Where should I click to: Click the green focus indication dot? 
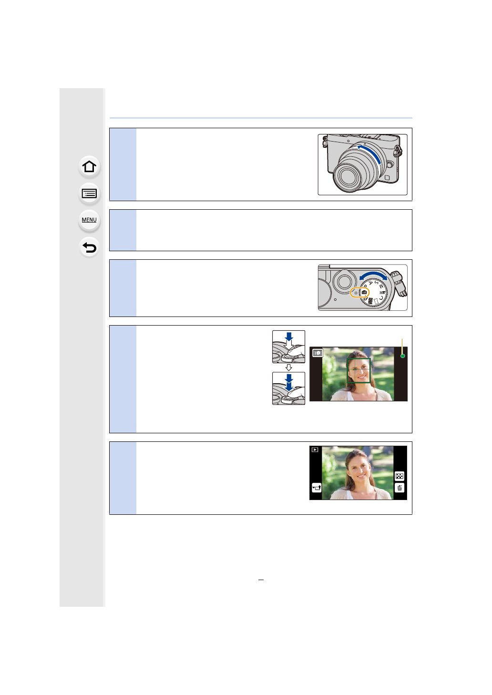point(402,356)
